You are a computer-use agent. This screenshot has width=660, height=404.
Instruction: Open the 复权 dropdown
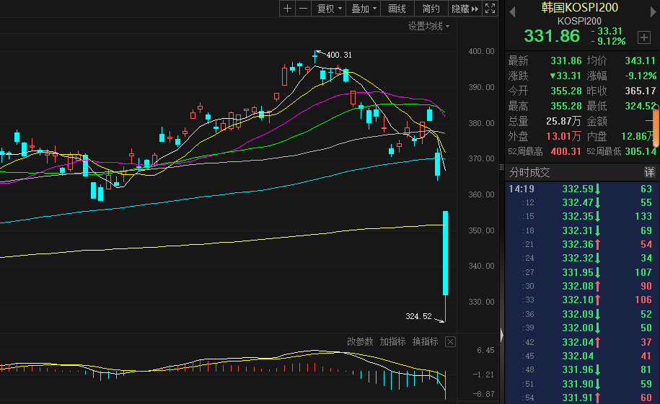(x=329, y=9)
